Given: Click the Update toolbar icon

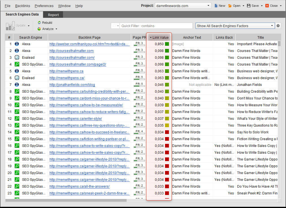Looking at the screenshot, I should [x=10, y=26].
